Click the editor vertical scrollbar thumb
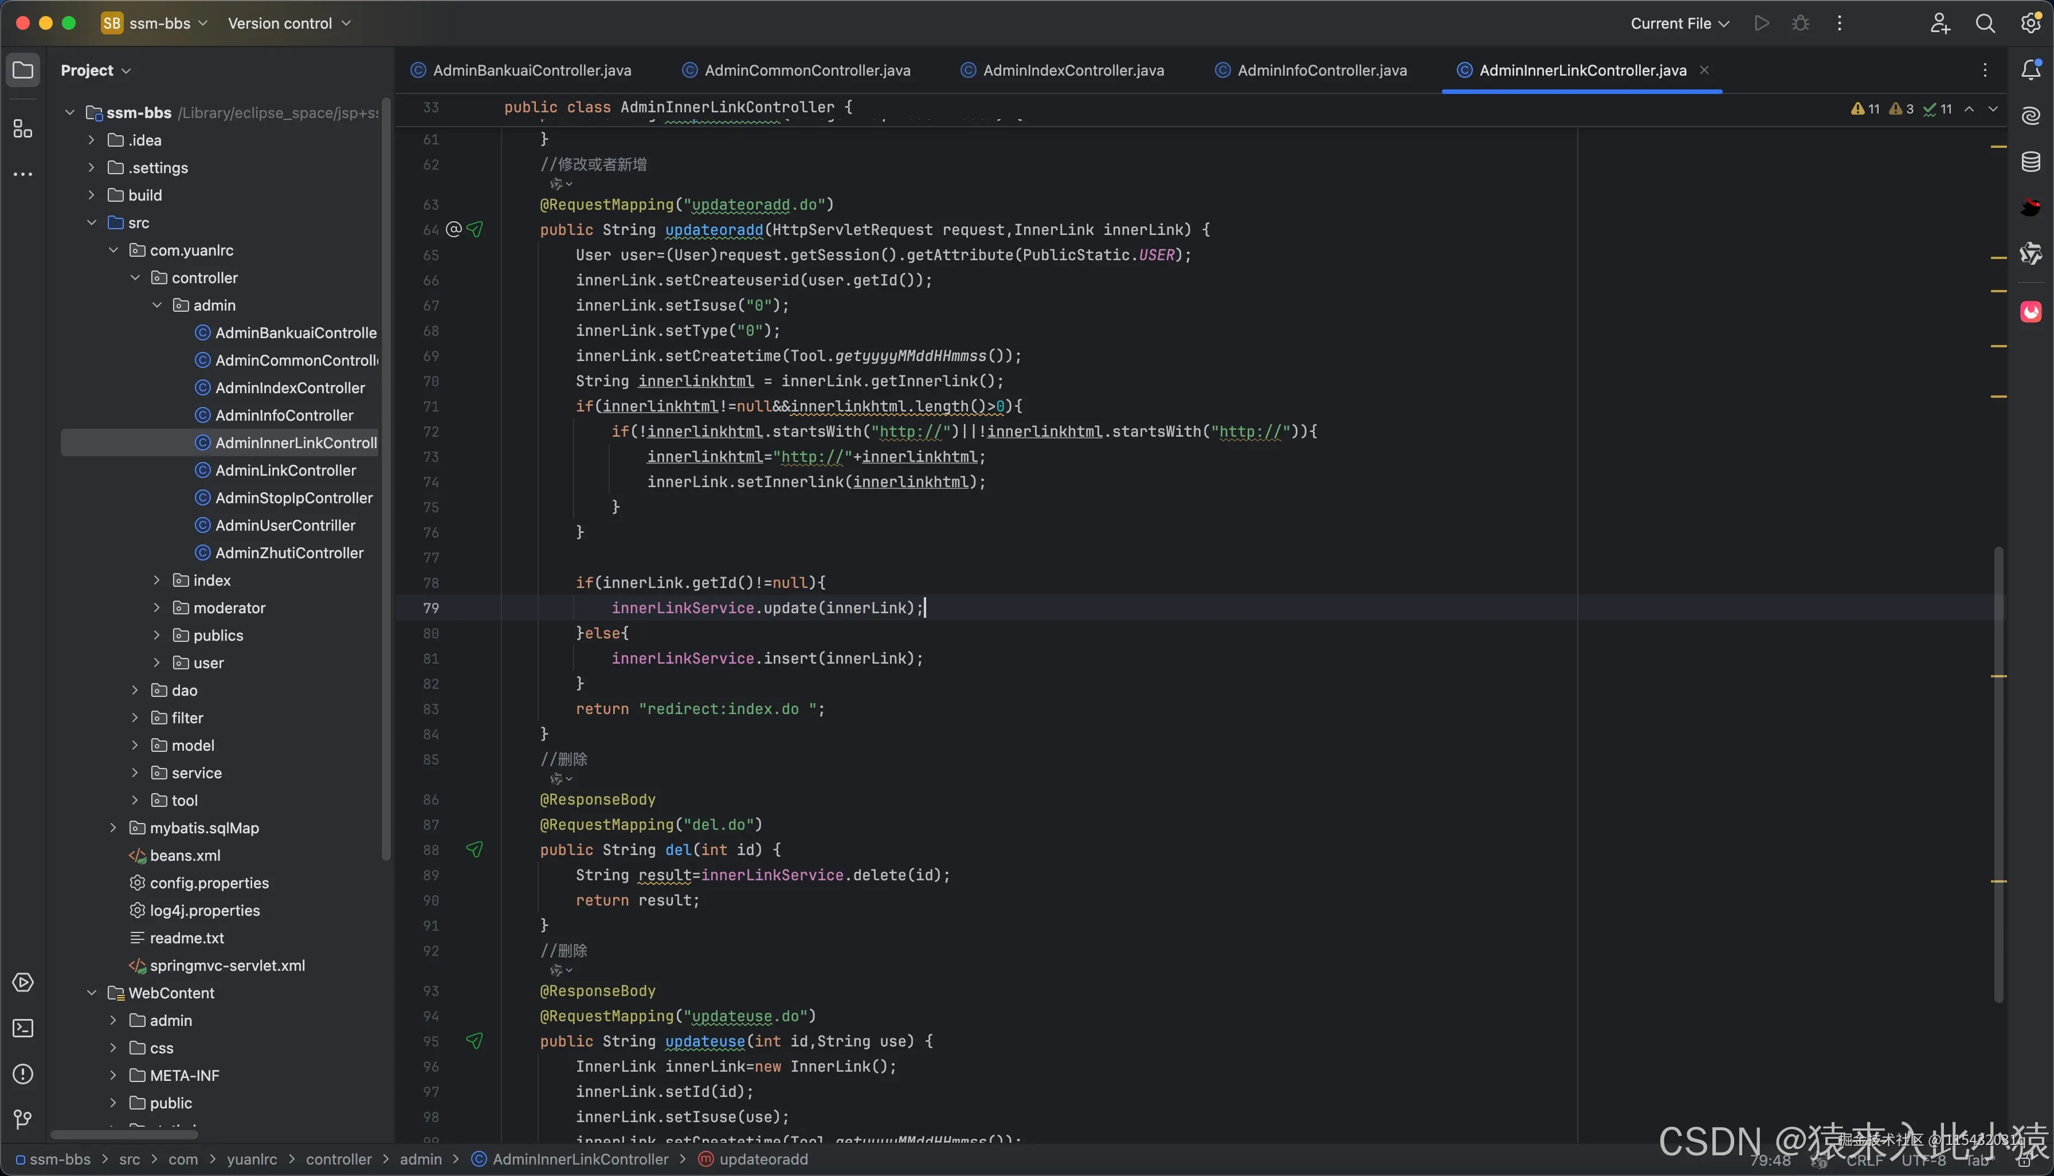 click(x=1998, y=775)
